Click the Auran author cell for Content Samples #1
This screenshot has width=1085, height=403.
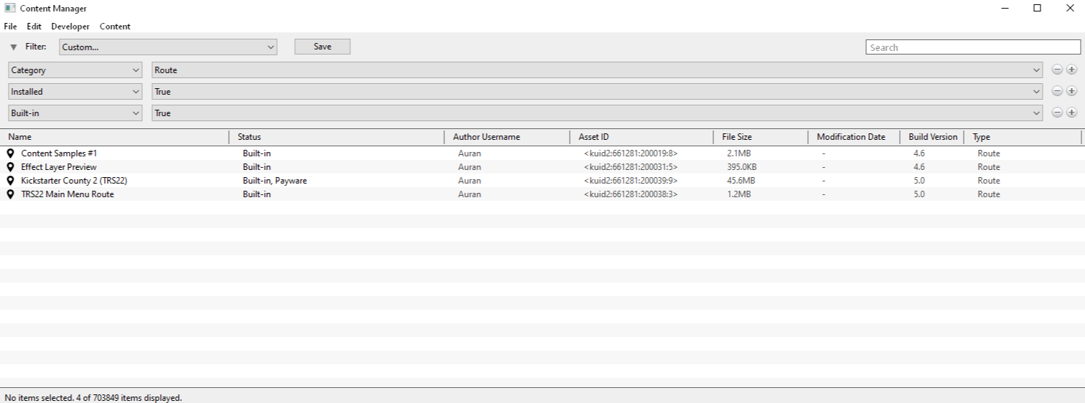(x=469, y=153)
